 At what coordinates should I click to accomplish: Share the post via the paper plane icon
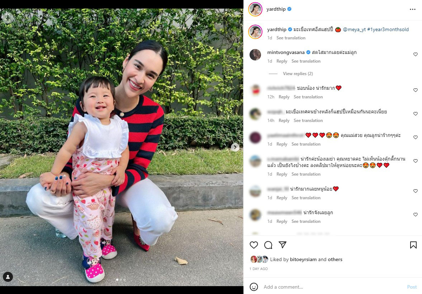(x=282, y=245)
